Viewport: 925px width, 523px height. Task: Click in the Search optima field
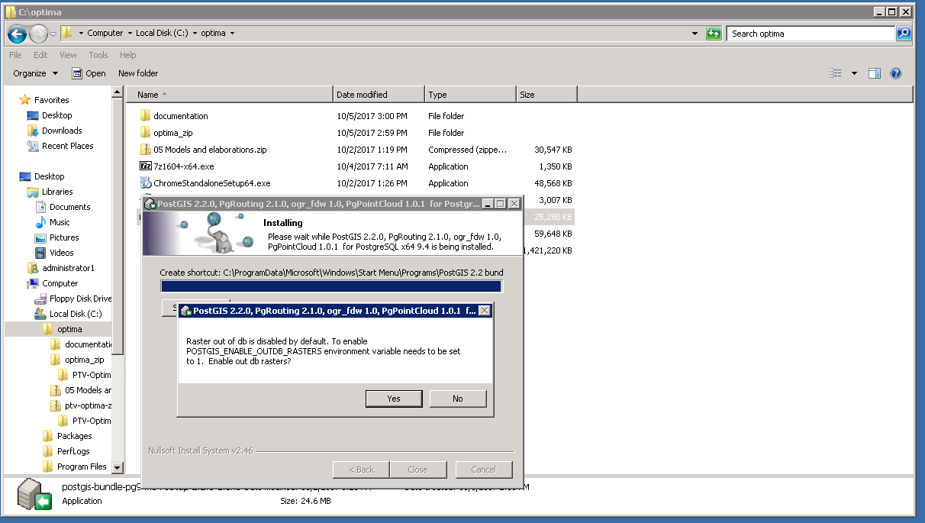click(809, 34)
